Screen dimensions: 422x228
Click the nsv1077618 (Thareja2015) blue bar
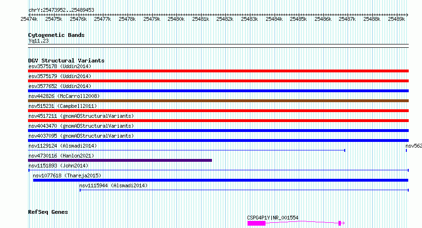[220, 180]
